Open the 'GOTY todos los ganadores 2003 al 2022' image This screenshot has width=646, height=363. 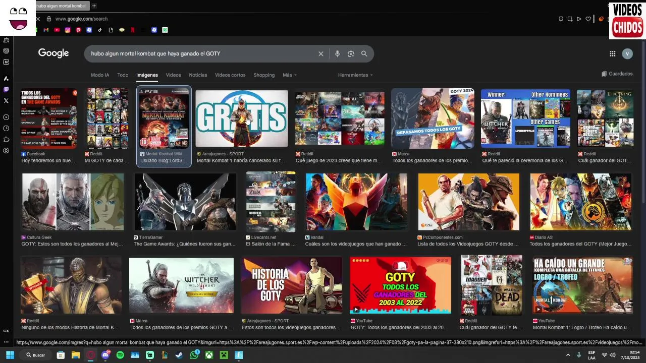tap(400, 285)
